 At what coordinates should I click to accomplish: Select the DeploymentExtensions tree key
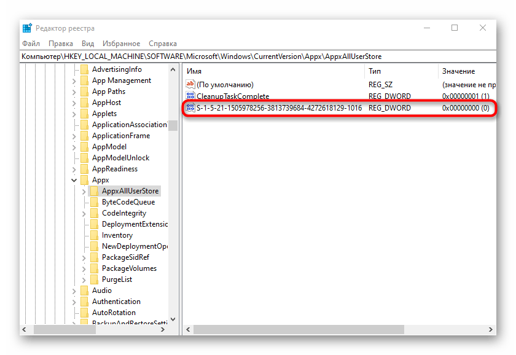tap(135, 224)
